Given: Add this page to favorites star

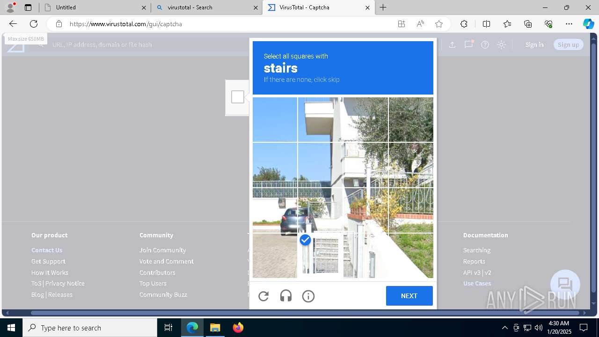Looking at the screenshot, I should [x=439, y=24].
